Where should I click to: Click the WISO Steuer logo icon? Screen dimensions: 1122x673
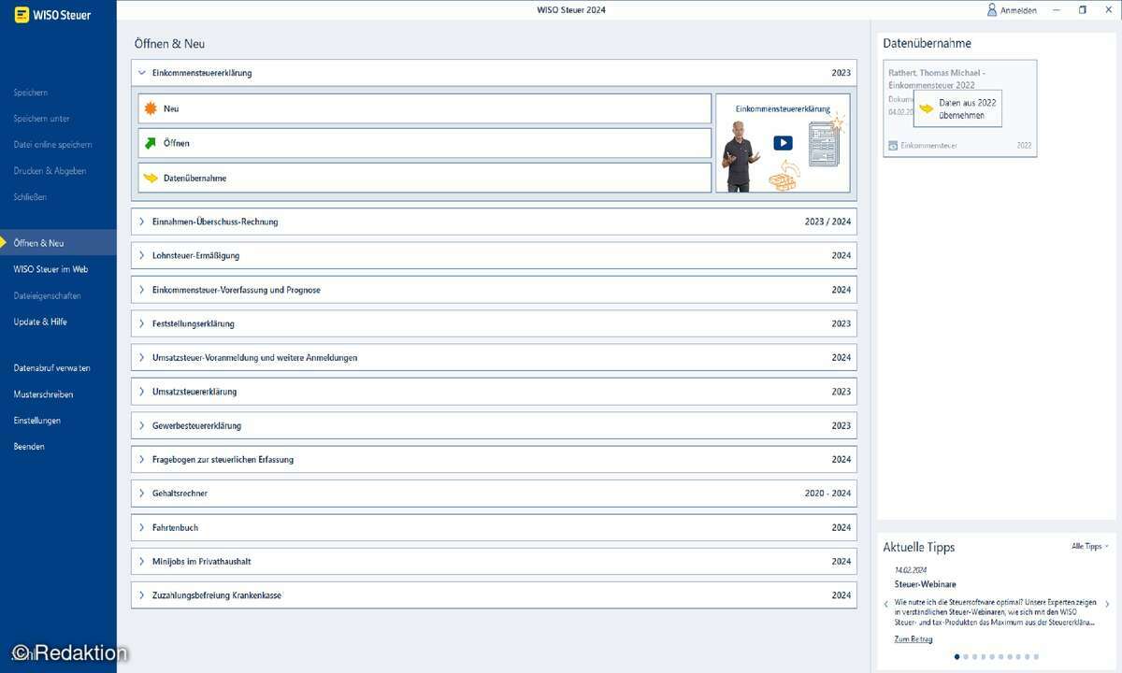22,14
